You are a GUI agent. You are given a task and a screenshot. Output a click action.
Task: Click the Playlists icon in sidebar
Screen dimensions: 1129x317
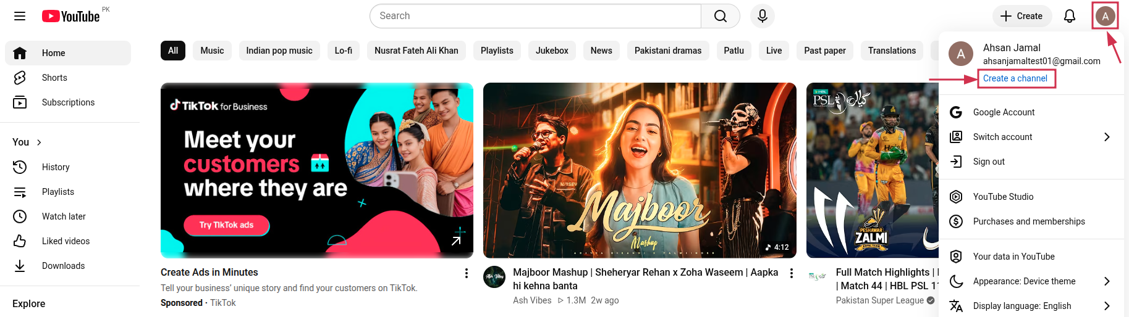coord(20,192)
